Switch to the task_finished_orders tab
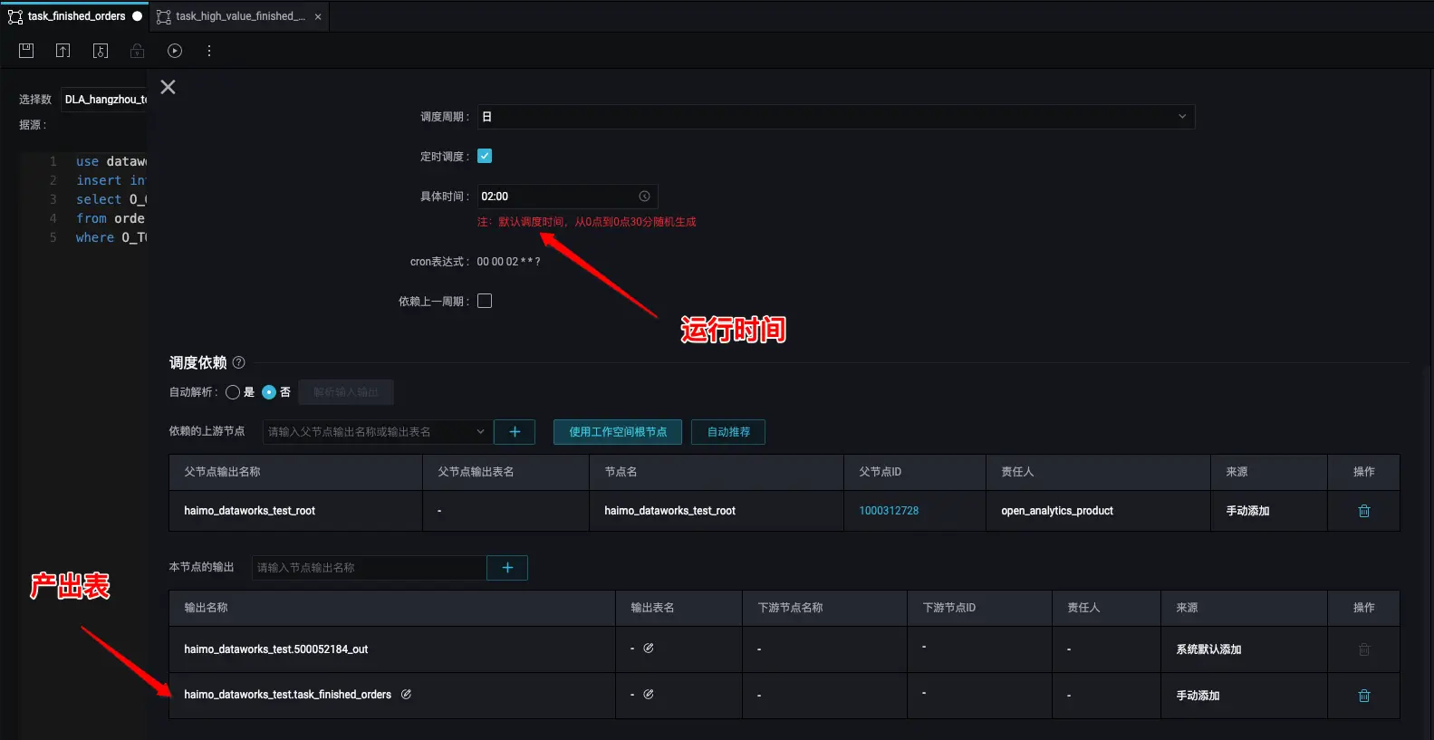The height and width of the screenshot is (740, 1434). coord(76,16)
